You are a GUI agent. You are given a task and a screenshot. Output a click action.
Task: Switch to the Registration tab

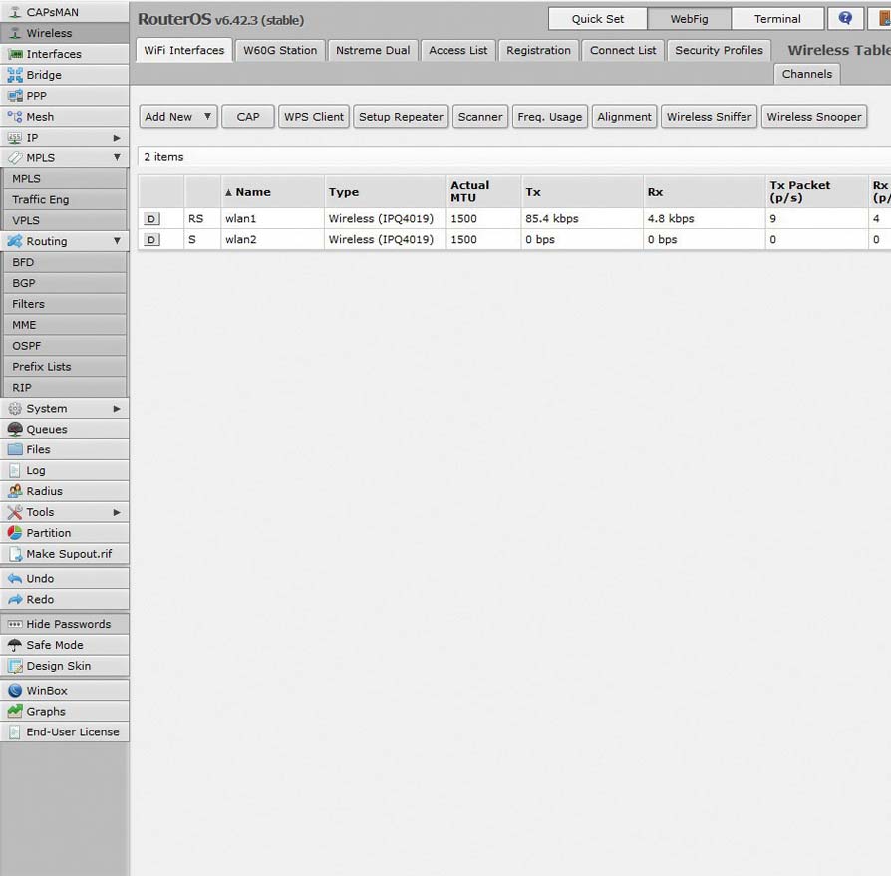539,50
